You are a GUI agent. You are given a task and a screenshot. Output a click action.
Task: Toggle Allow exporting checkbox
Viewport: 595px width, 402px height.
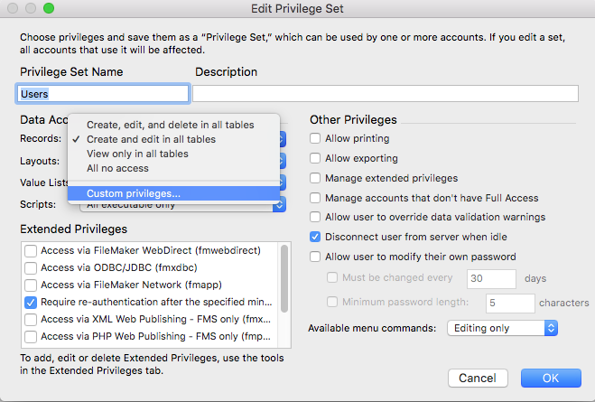[x=315, y=159]
